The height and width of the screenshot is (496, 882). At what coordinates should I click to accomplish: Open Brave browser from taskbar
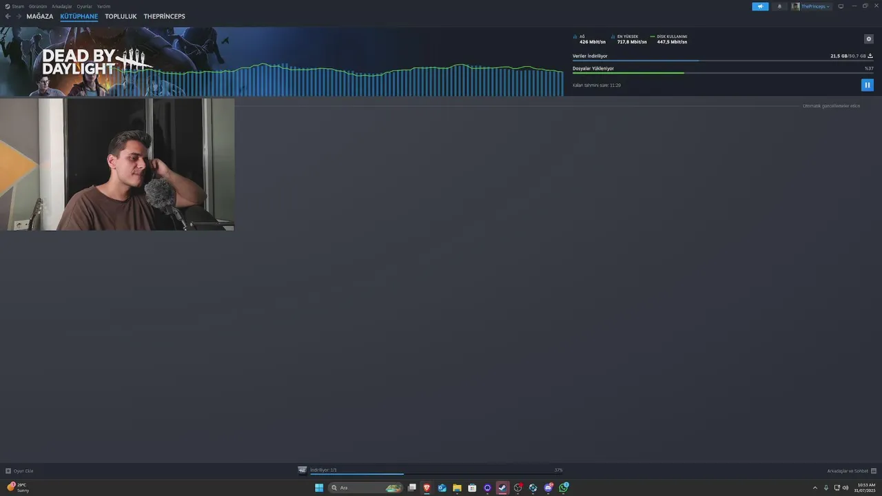pyautogui.click(x=427, y=488)
